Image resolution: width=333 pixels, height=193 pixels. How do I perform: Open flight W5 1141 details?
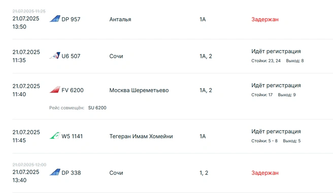pyautogui.click(x=72, y=136)
